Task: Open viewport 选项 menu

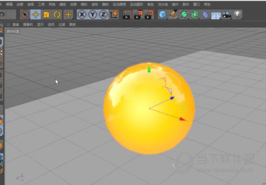Action: click(x=51, y=25)
